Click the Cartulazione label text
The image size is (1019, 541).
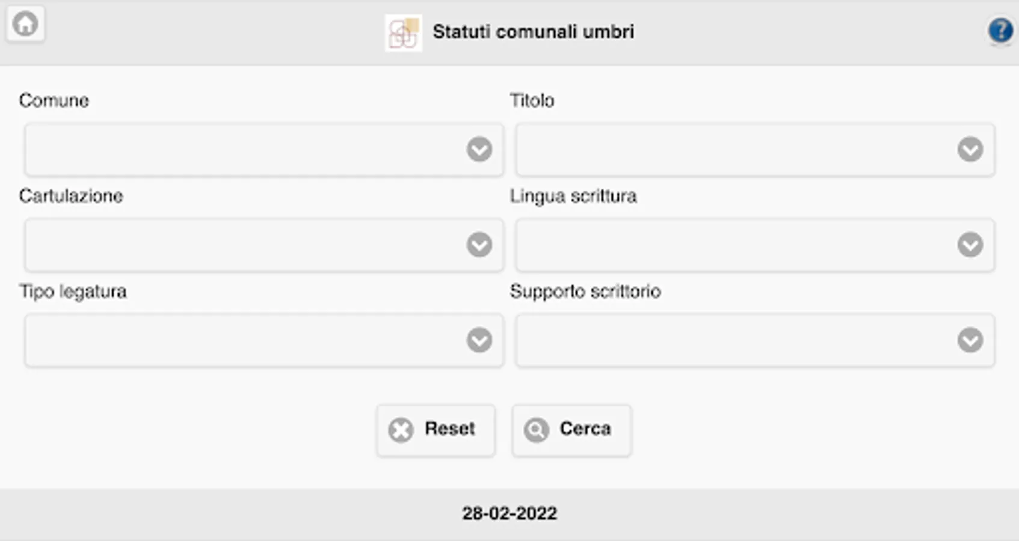point(71,196)
